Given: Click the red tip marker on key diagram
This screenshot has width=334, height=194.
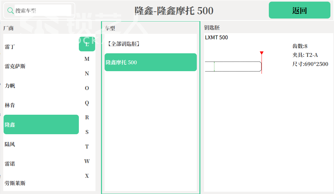Looking at the screenshot, I should click(262, 53).
